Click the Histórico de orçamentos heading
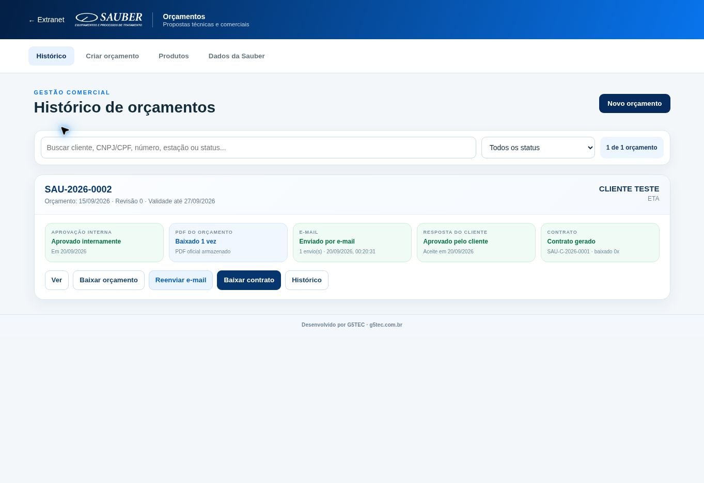Screen dimensions: 704x483 coord(124,107)
